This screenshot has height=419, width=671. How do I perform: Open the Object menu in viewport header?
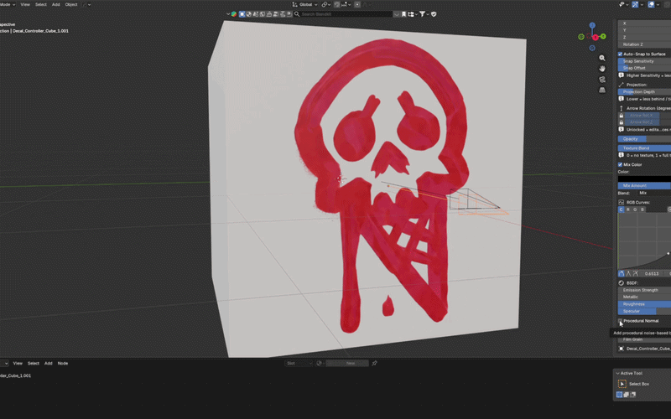coord(71,4)
